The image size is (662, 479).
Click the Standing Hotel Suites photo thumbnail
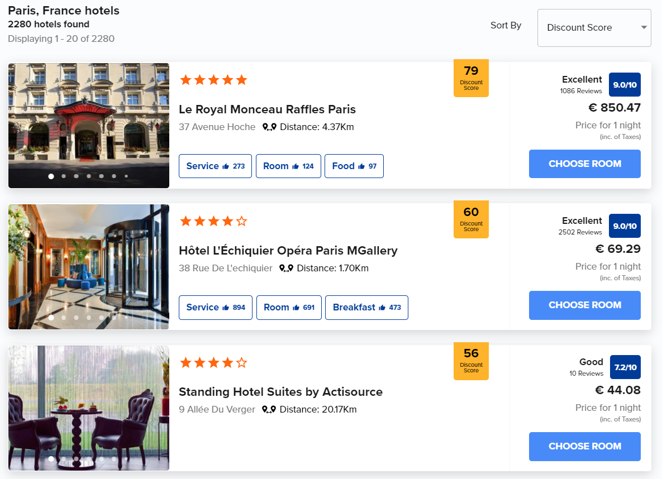(89, 408)
